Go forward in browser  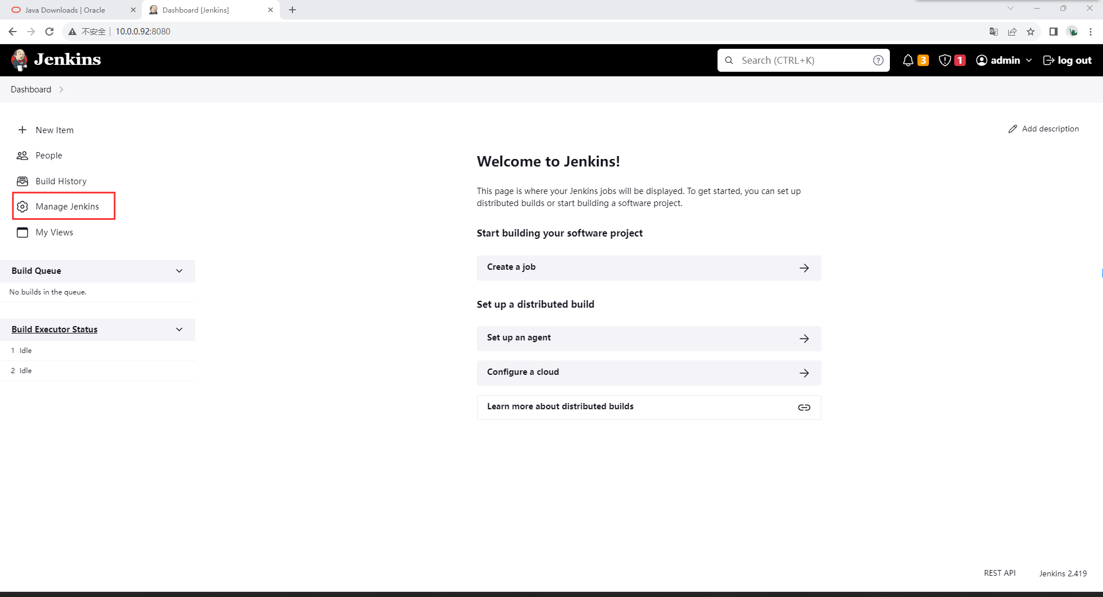point(31,32)
